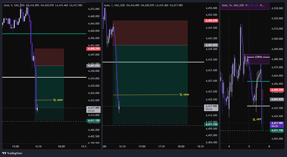Click the purple 4,417.985 price label on 1h chart
This screenshot has width=287, height=157.
[x=277, y=125]
